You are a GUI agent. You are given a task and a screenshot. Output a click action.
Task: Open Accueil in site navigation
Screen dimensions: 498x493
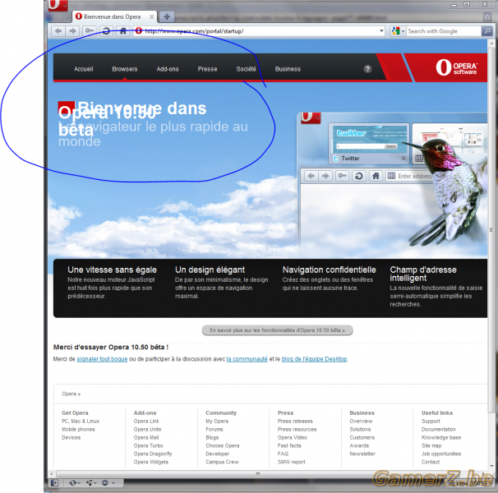coord(84,69)
